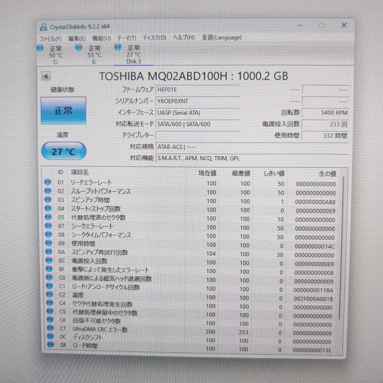Viewport: 383px width, 383px height.
Task: Click status dot of スタート/ストップ回数 row
Action: pyautogui.click(x=48, y=208)
